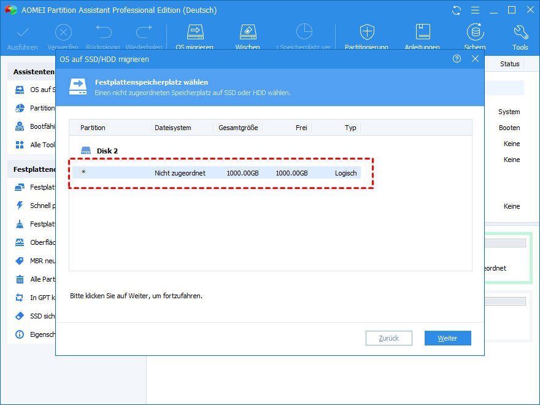Click the Speicherplatz verteilen pie icon
Image resolution: width=540 pixels, height=405 pixels.
(304, 32)
